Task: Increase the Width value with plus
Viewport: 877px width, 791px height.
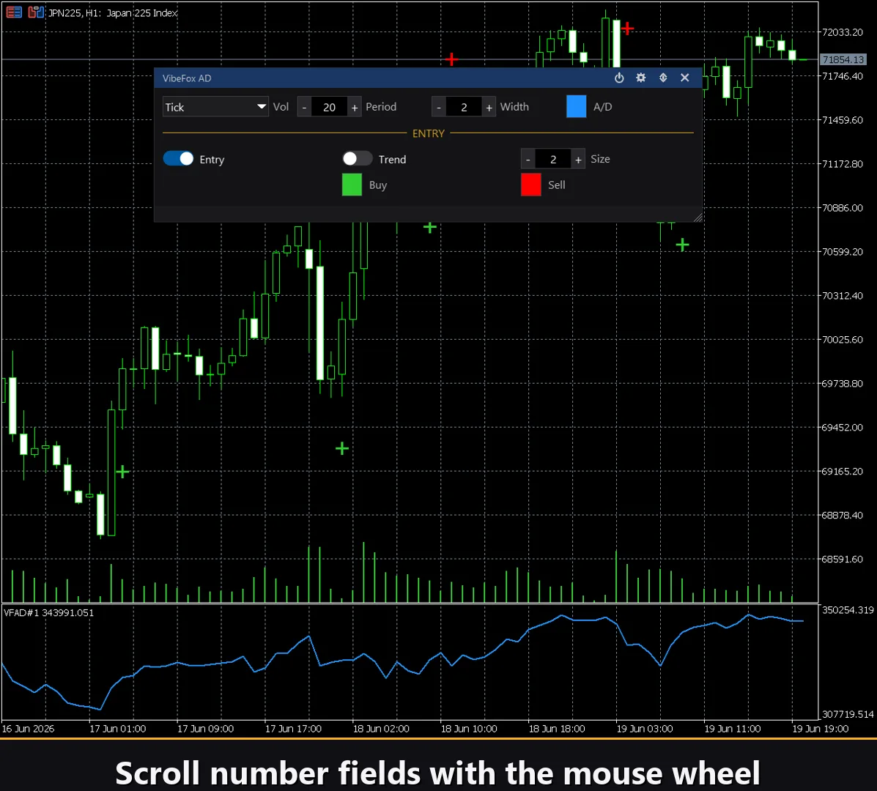Action: tap(489, 108)
